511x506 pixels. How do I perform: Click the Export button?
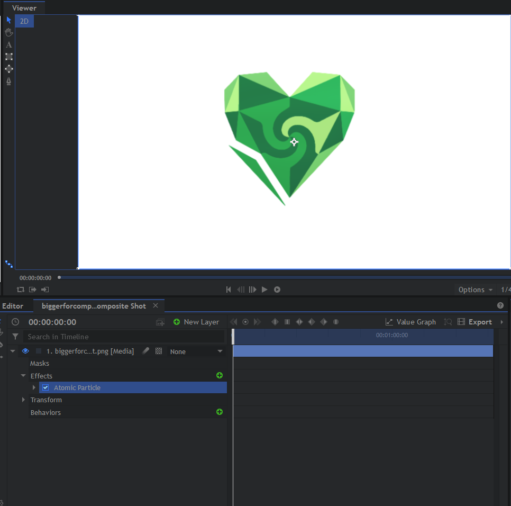[474, 322]
